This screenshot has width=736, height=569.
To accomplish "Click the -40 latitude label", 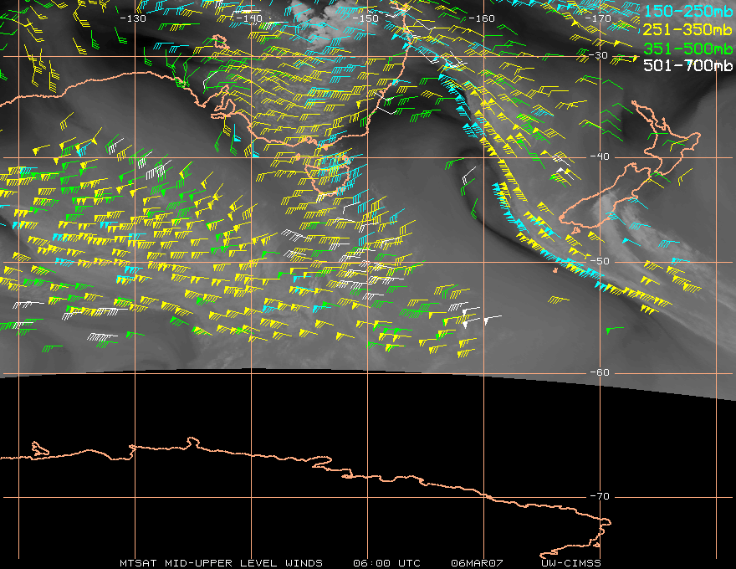I will pos(600,156).
